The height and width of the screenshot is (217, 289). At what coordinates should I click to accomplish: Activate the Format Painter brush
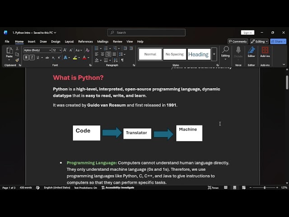pos(17,60)
